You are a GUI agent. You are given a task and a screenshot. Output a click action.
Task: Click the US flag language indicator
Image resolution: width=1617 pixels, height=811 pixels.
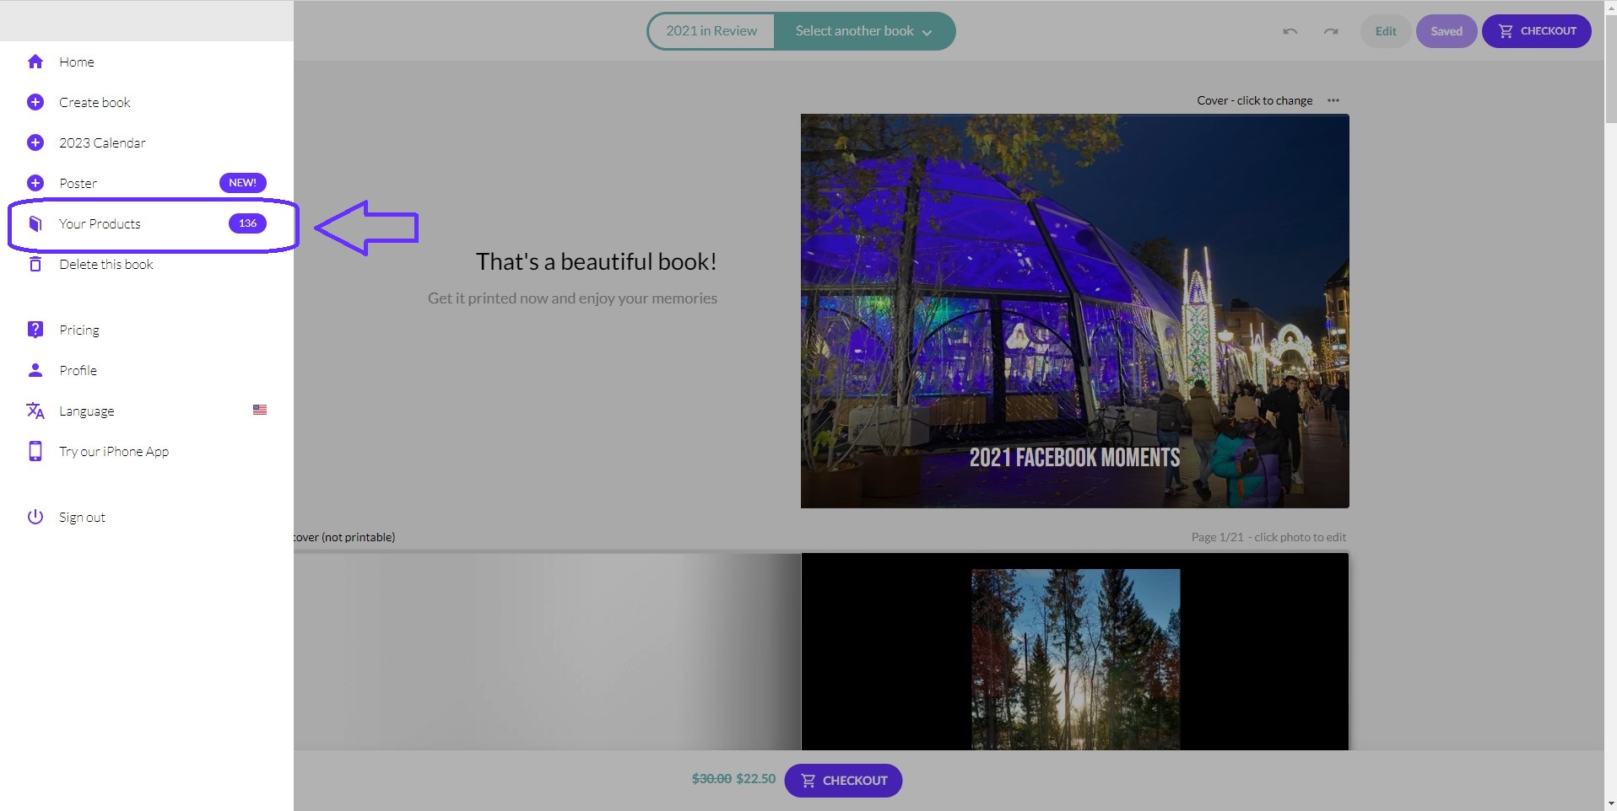tap(260, 410)
